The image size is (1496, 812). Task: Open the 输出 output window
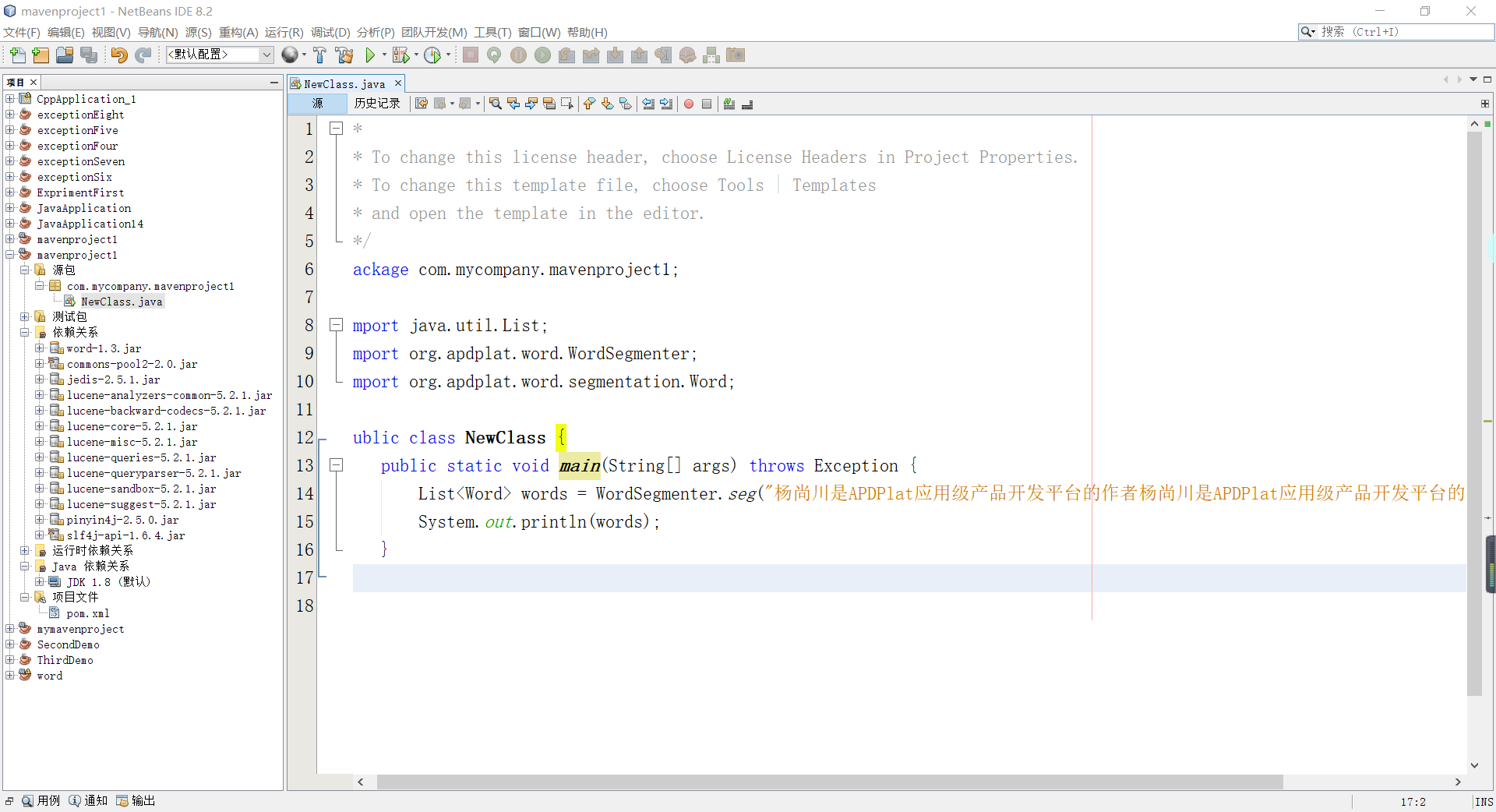(136, 801)
